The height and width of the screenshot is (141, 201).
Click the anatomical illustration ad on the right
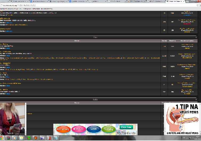(x=183, y=119)
